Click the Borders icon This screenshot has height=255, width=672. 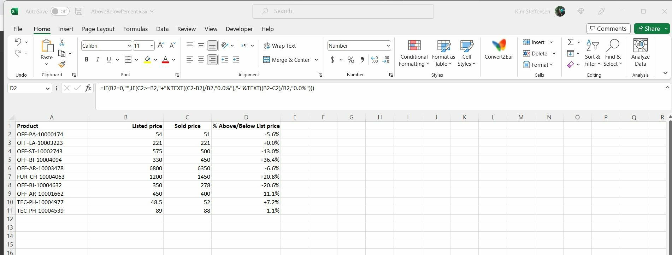[x=128, y=60]
